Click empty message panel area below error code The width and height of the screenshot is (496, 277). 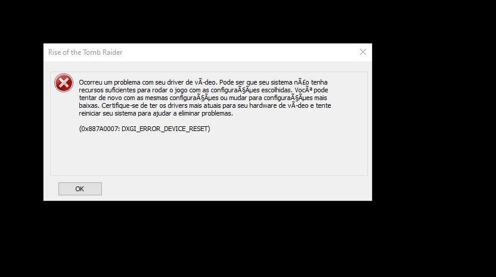209,153
